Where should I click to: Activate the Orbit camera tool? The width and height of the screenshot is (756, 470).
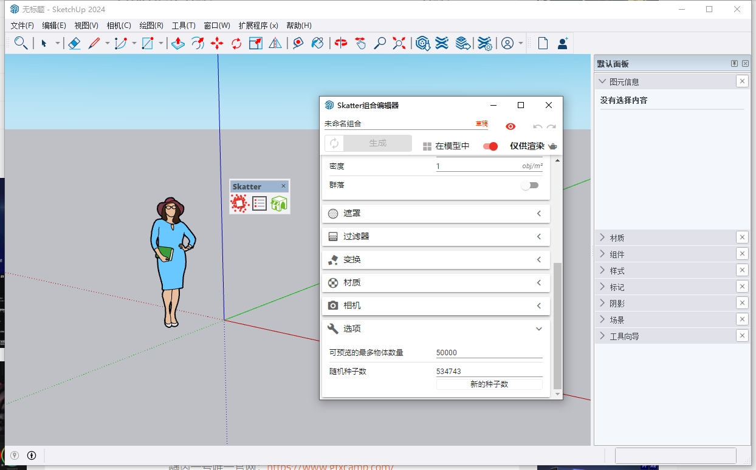click(x=341, y=43)
